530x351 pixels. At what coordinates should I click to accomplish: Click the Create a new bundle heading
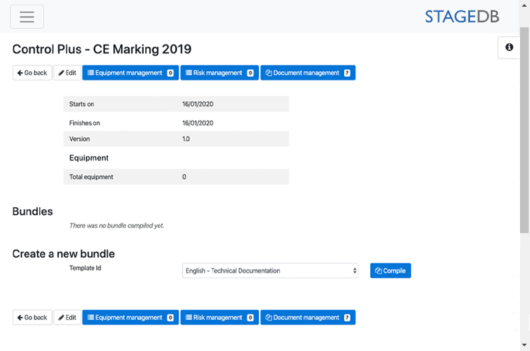point(63,254)
